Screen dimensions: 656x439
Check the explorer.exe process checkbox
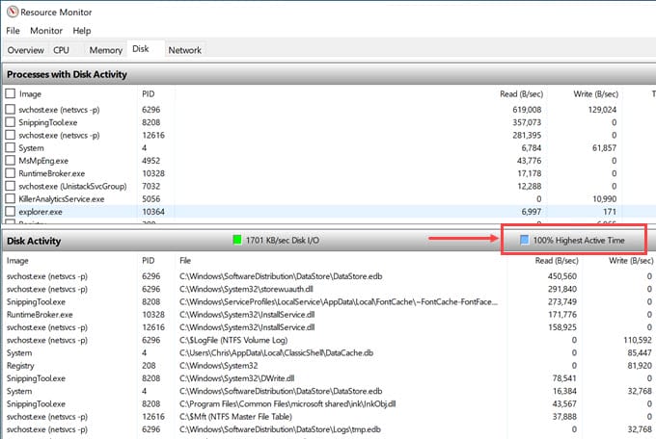click(x=10, y=212)
